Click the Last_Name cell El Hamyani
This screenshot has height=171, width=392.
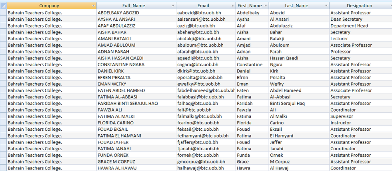click(x=299, y=136)
